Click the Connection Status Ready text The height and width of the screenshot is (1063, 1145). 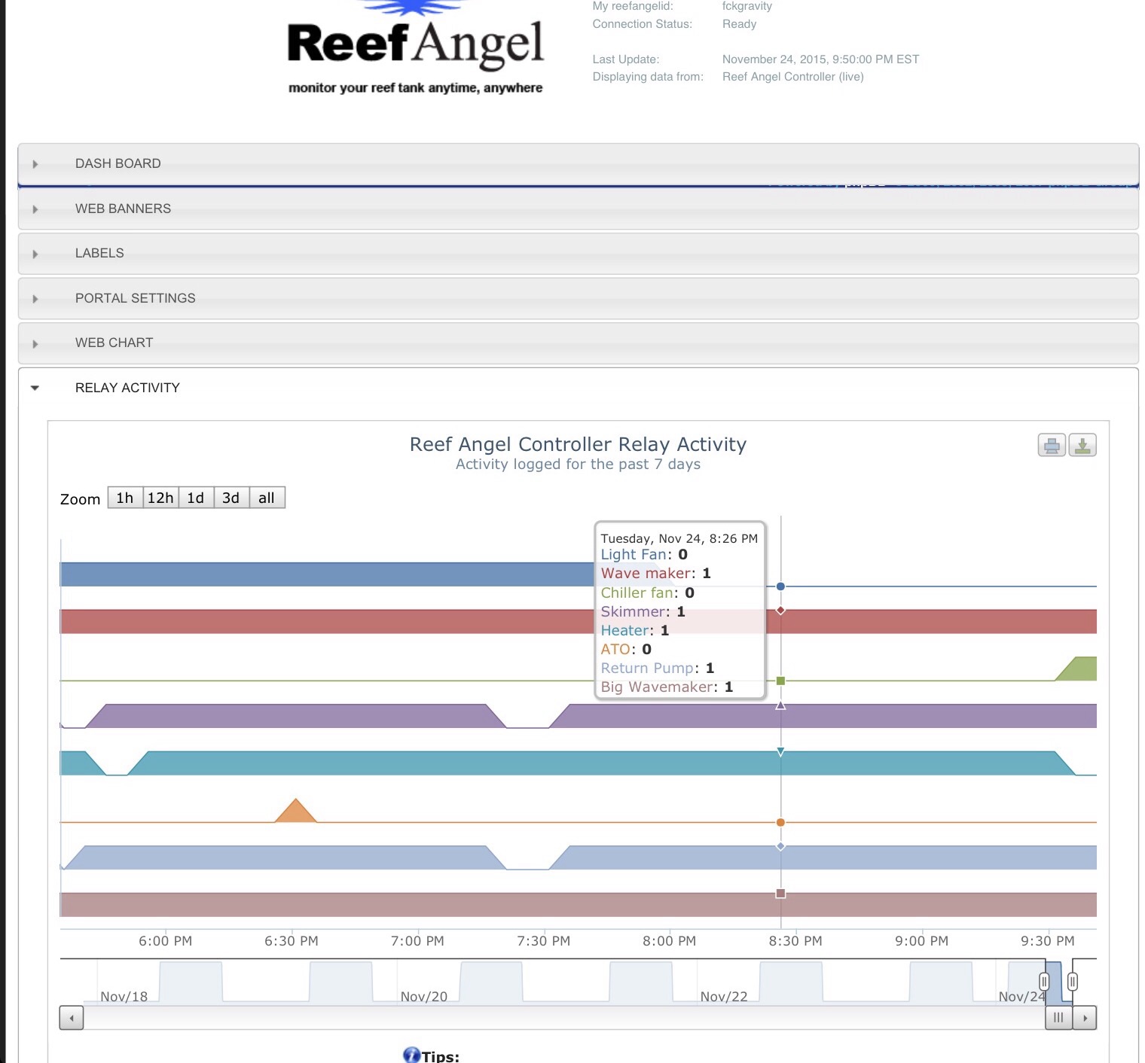click(739, 24)
